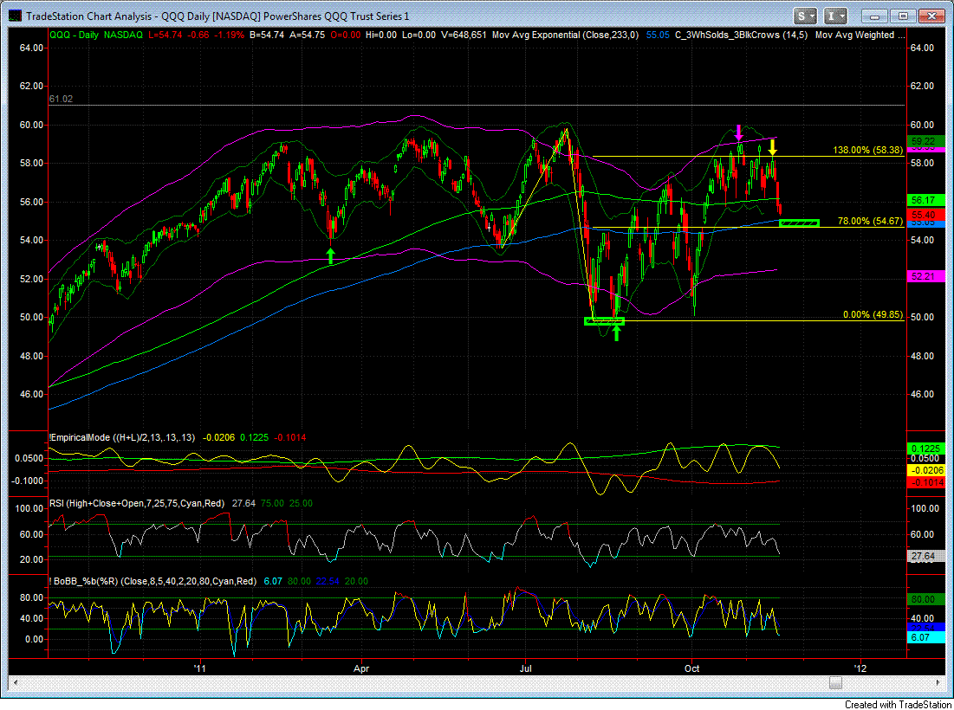Image resolution: width=954 pixels, height=710 pixels.
Task: Click the NASDAQ exchange label
Action: 123,35
